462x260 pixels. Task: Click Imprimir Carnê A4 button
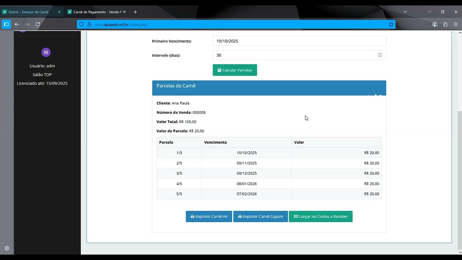click(x=209, y=217)
